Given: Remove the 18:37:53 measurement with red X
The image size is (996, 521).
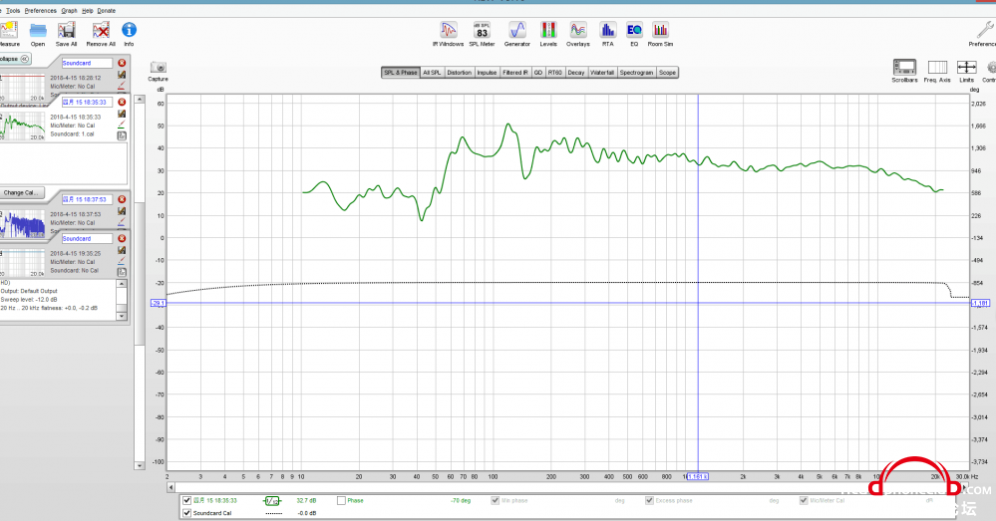Looking at the screenshot, I should [x=122, y=199].
